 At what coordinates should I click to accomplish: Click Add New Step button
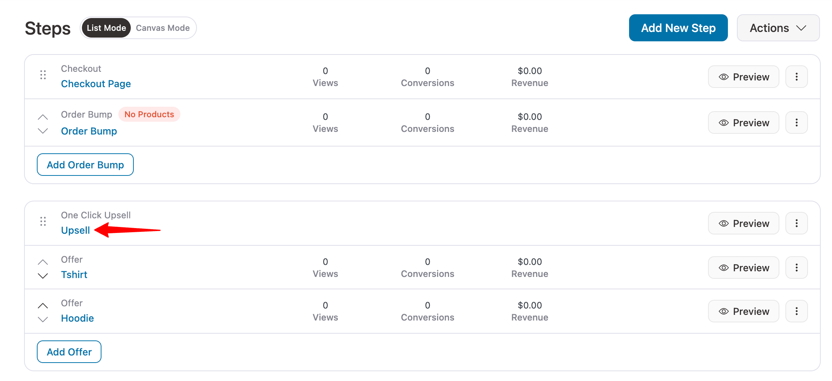[678, 28]
